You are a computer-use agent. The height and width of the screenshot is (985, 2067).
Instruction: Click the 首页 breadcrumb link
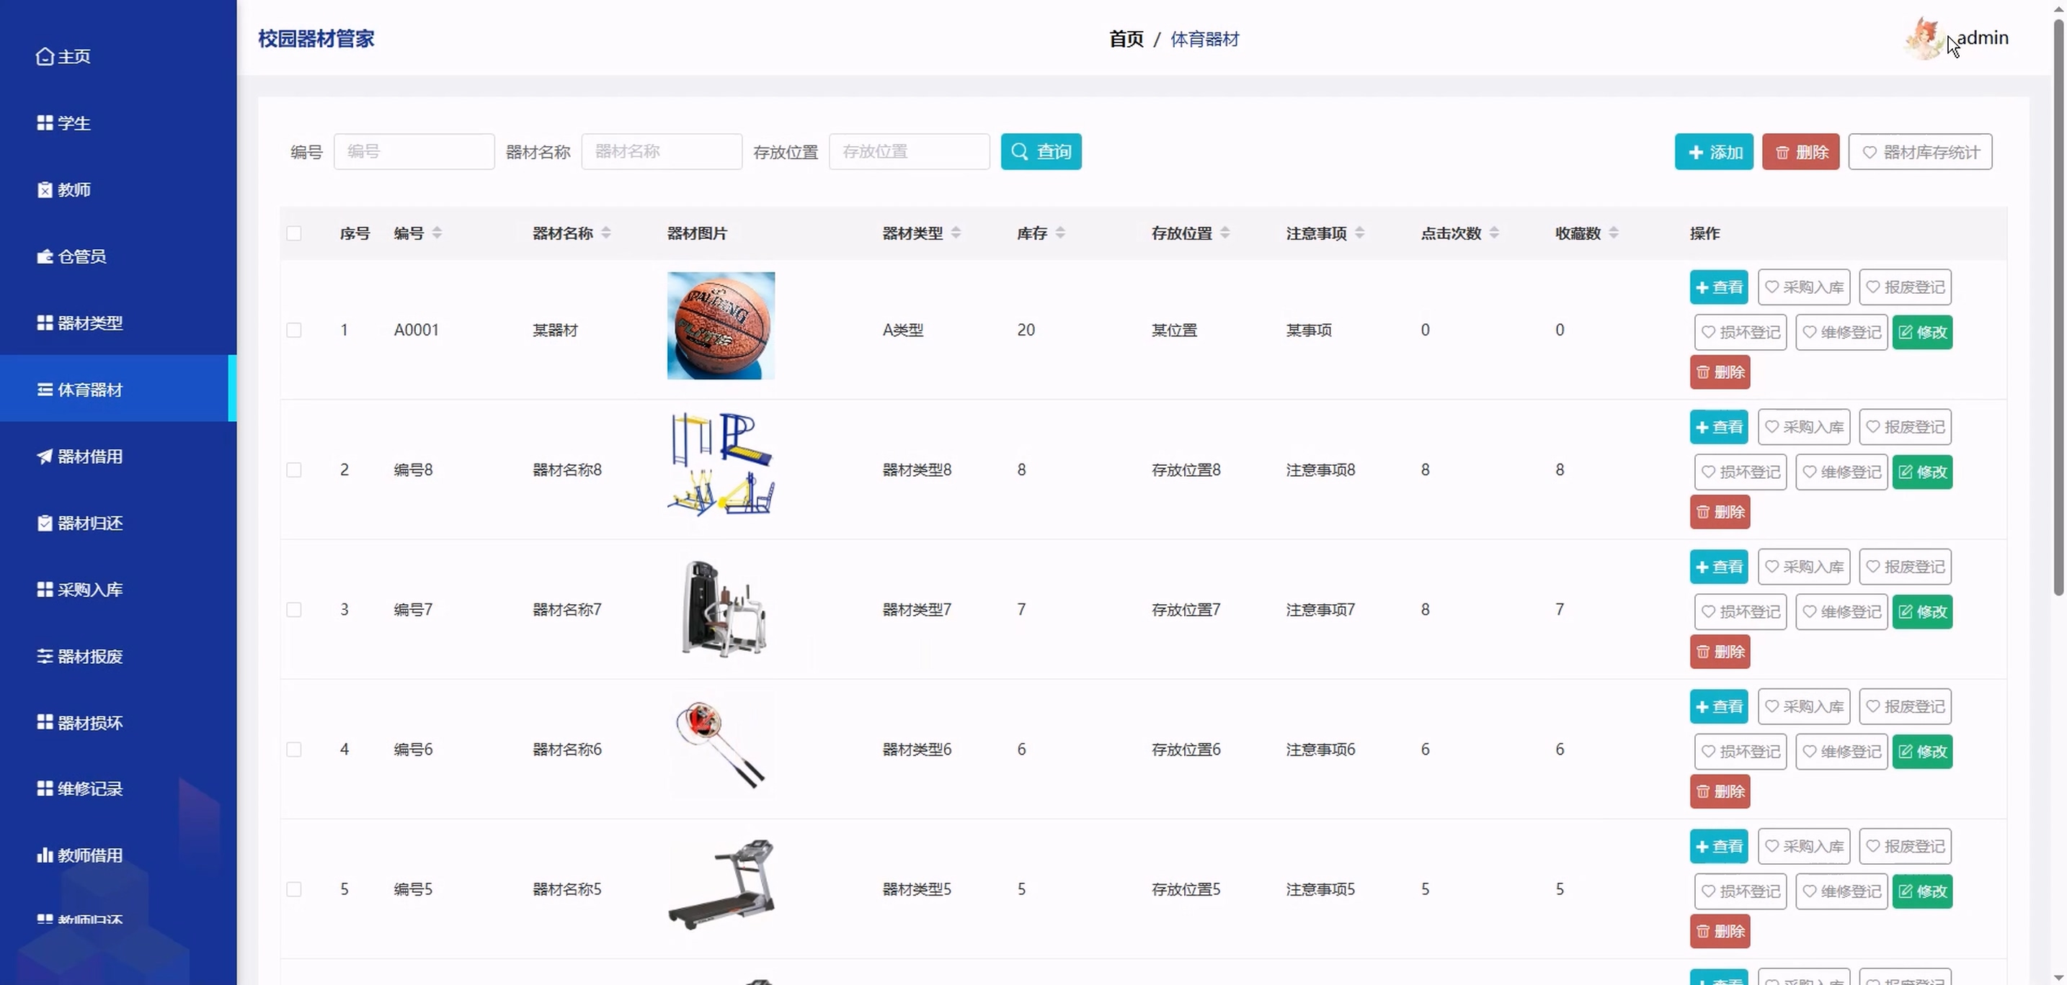pyautogui.click(x=1126, y=40)
